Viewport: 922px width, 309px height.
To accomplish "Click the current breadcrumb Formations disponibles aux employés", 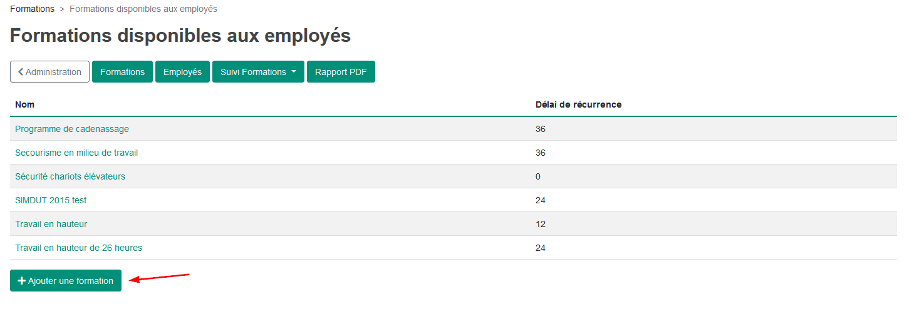I will click(143, 9).
